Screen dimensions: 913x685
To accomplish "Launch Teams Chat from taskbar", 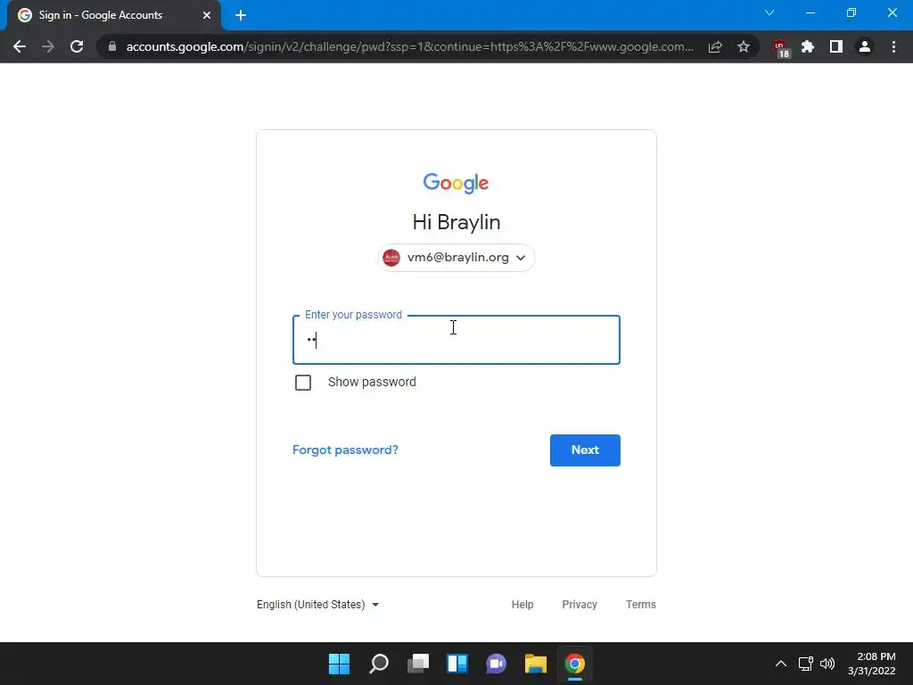I will click(496, 664).
